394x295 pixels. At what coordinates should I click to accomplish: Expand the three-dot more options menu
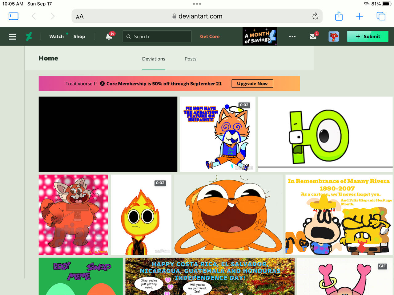292,37
